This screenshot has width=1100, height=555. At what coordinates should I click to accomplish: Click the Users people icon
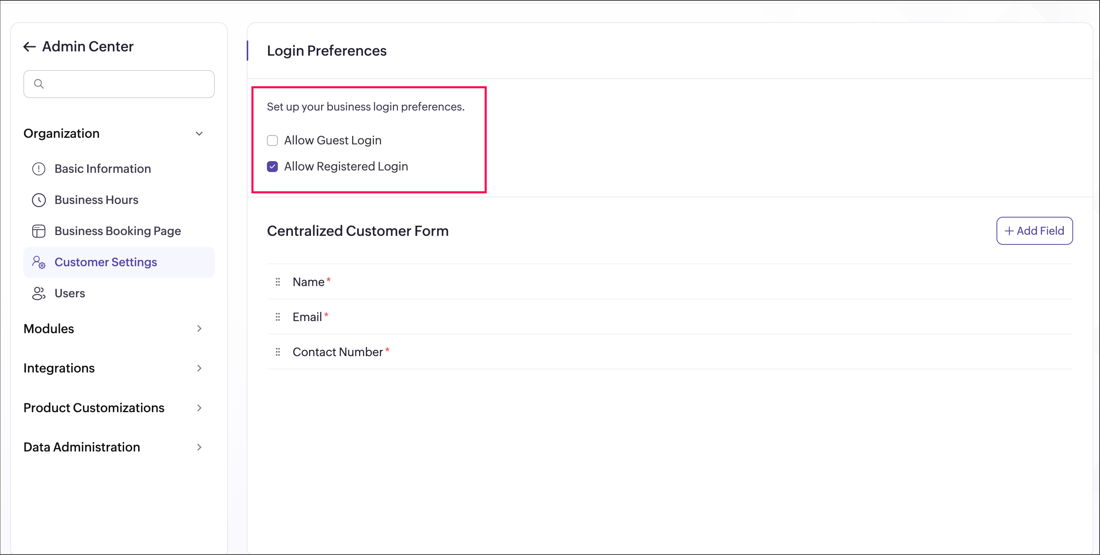tap(39, 293)
